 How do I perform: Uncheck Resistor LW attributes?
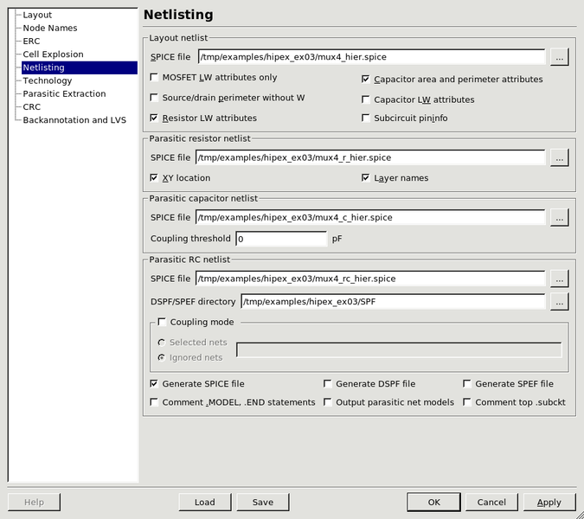[155, 118]
